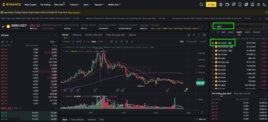Open order book 0.01 precision dropdown
The image size is (268, 122).
click(x=54, y=42)
